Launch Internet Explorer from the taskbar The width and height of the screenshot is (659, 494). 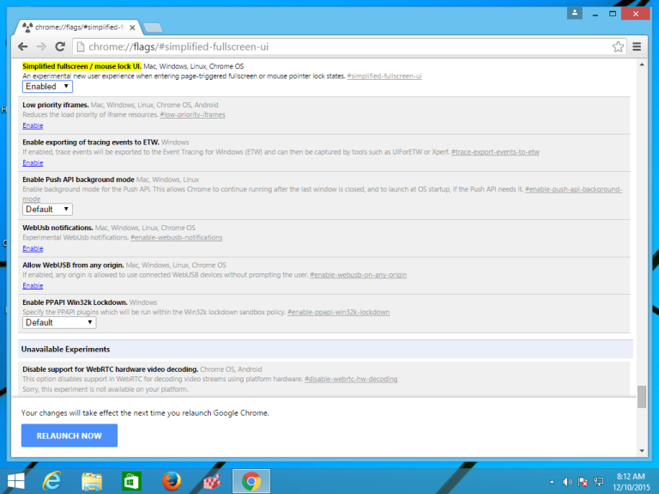coord(52,481)
